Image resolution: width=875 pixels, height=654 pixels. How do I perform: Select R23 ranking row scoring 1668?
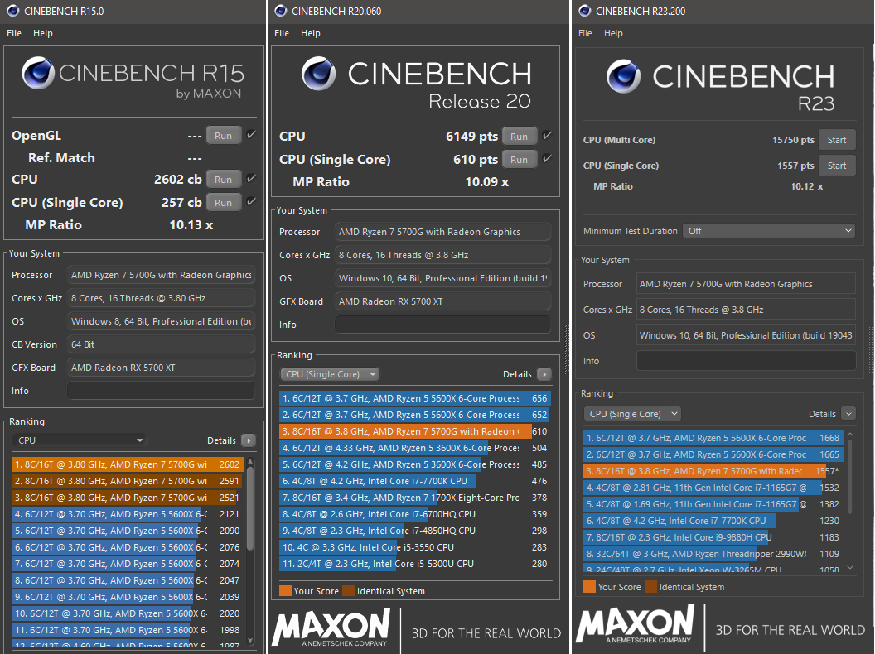[713, 438]
